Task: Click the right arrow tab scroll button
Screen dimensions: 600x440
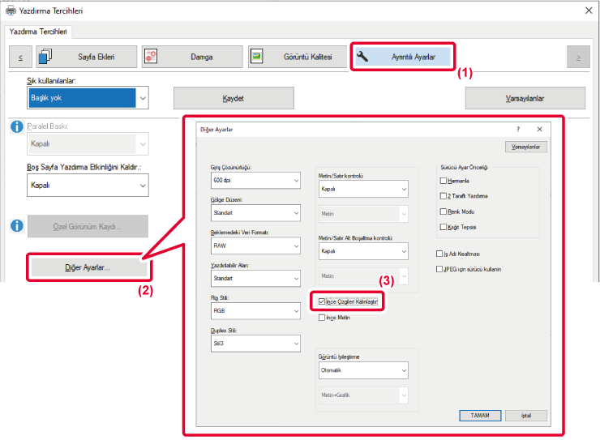Action: (577, 57)
